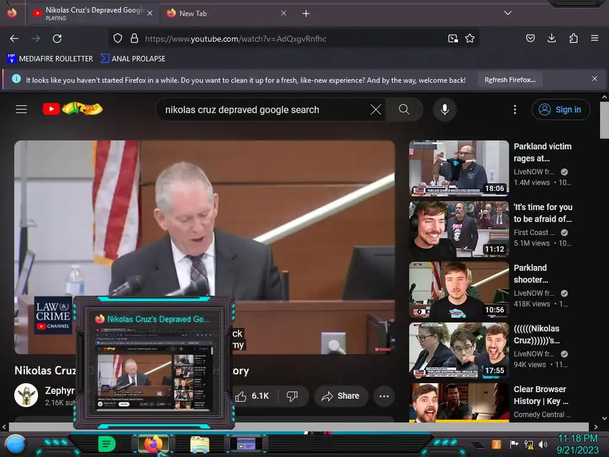The height and width of the screenshot is (457, 609).
Task: Open the Start orb on taskbar
Action: 15,445
